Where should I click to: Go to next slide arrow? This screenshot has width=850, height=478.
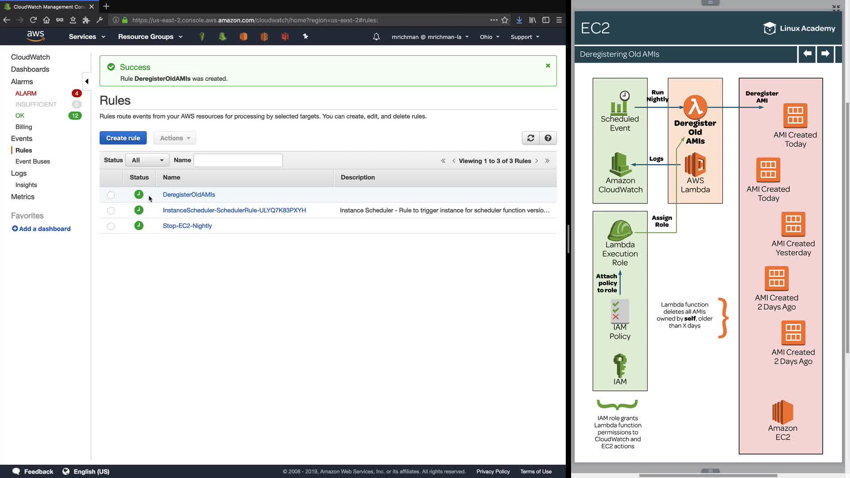point(825,54)
